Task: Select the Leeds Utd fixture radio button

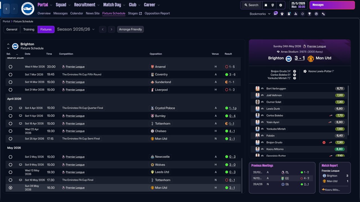Action: [x=10, y=172]
